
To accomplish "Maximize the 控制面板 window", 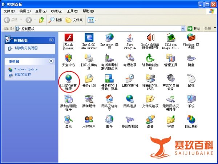I will (x=207, y=4).
